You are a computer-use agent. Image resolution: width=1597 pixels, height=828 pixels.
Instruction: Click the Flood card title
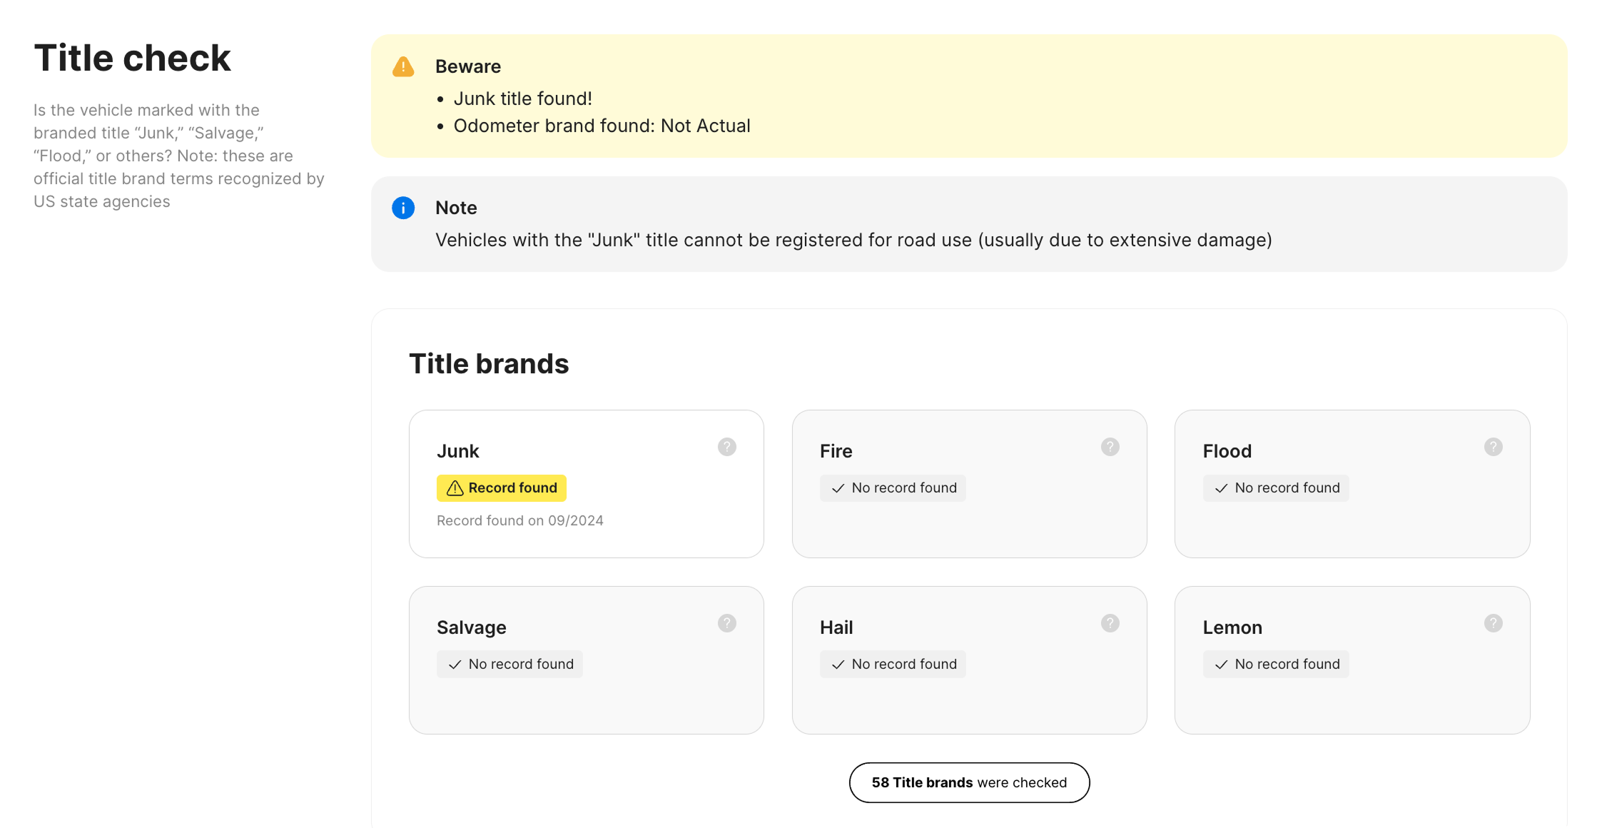(x=1227, y=451)
